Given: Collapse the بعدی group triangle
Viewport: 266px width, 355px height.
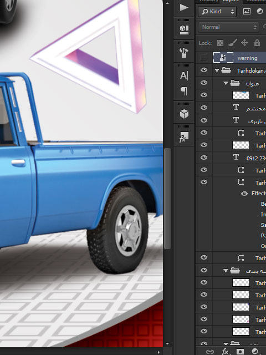Looking at the screenshot, I should 226,270.
